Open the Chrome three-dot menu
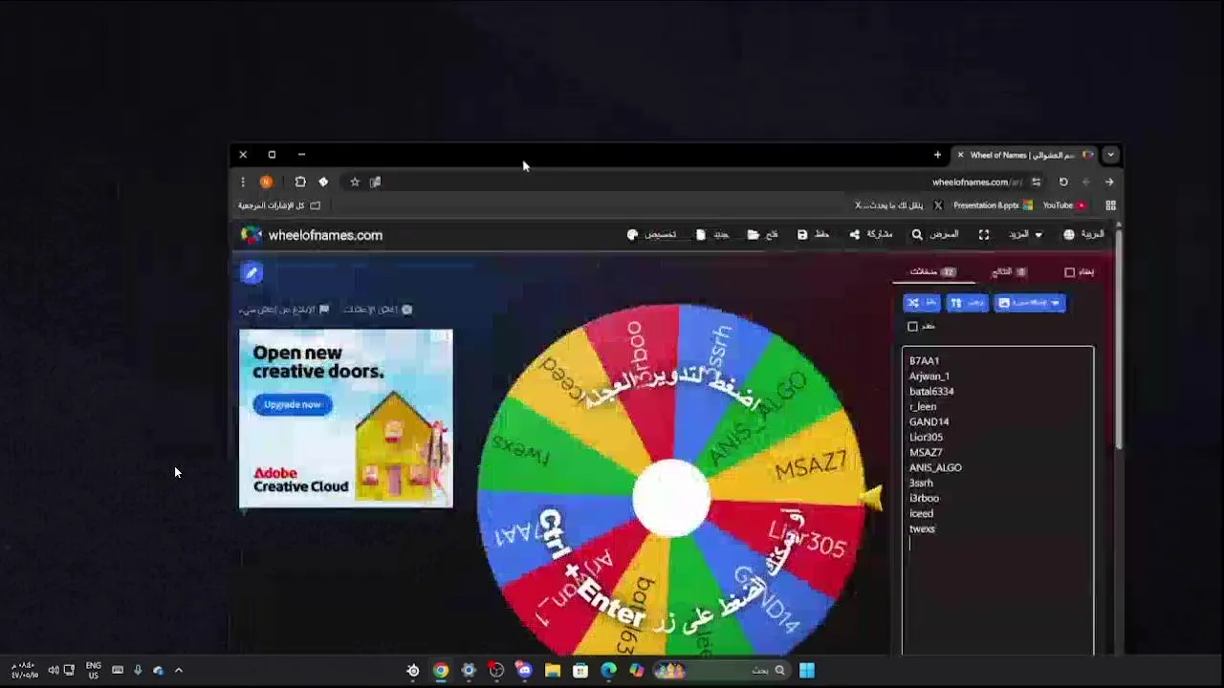The width and height of the screenshot is (1224, 688). click(243, 183)
